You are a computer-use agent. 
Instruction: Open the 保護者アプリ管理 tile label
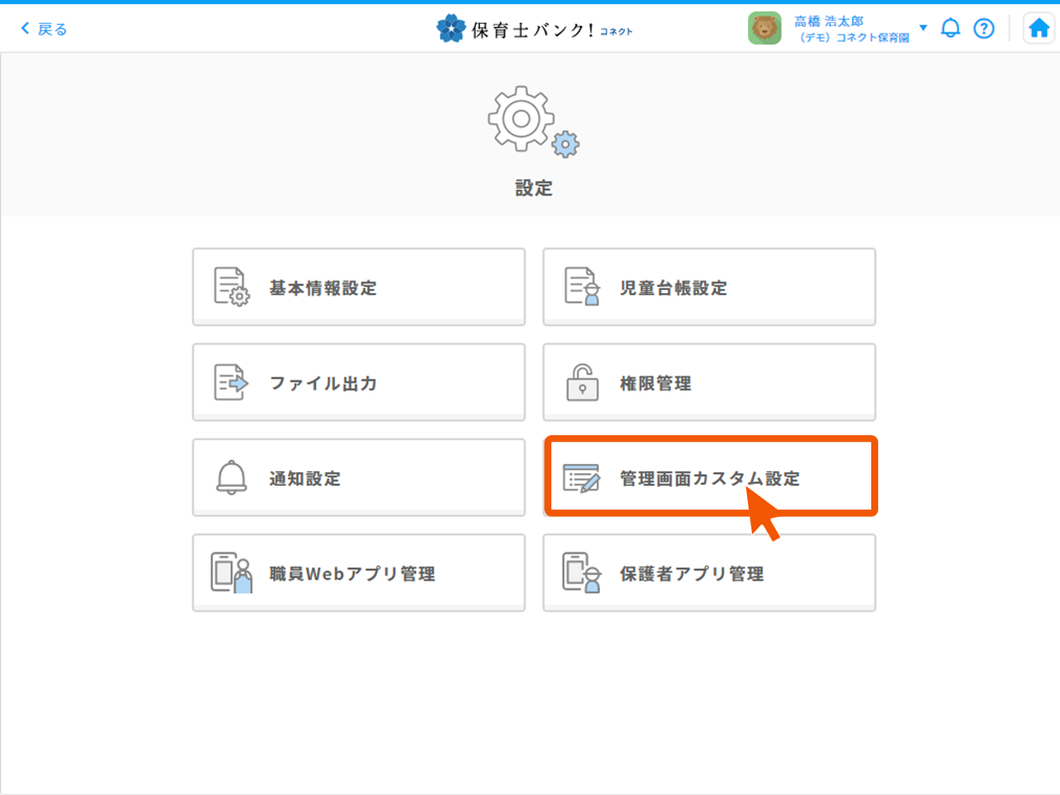tap(691, 574)
